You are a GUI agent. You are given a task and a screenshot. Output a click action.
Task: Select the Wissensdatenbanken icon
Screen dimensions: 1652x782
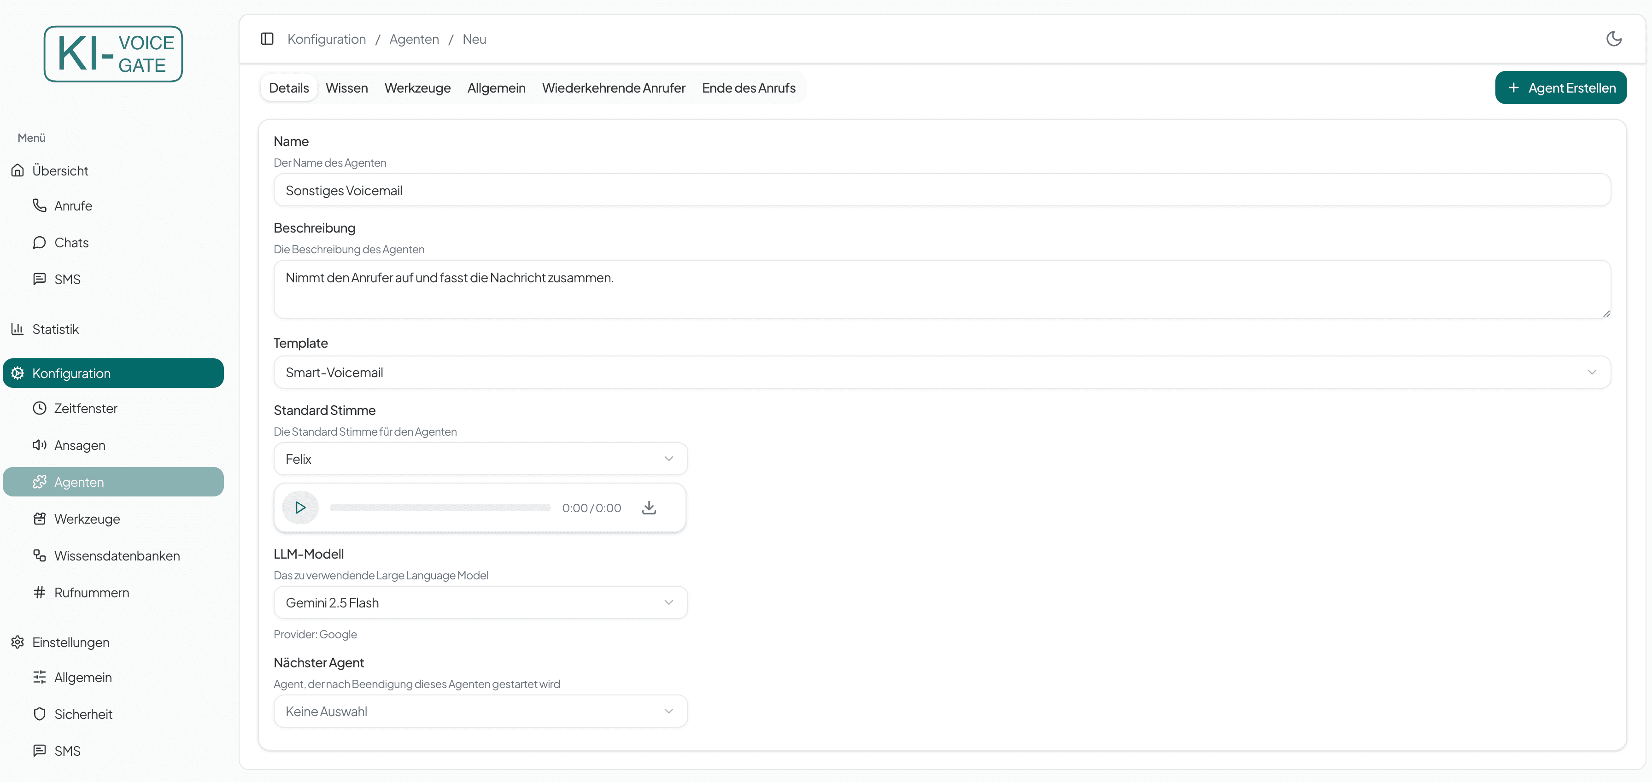pos(39,556)
